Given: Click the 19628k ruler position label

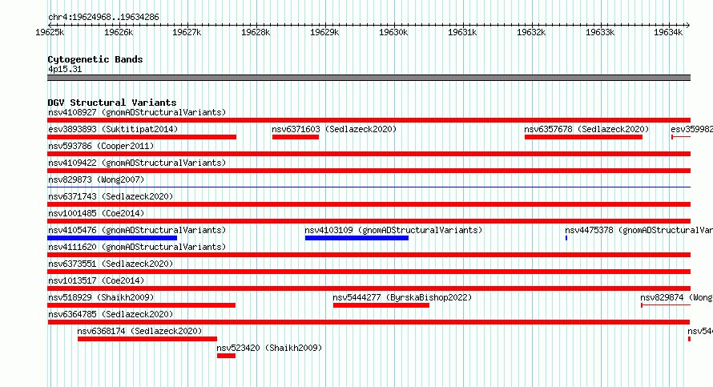Looking at the screenshot, I should [x=256, y=32].
